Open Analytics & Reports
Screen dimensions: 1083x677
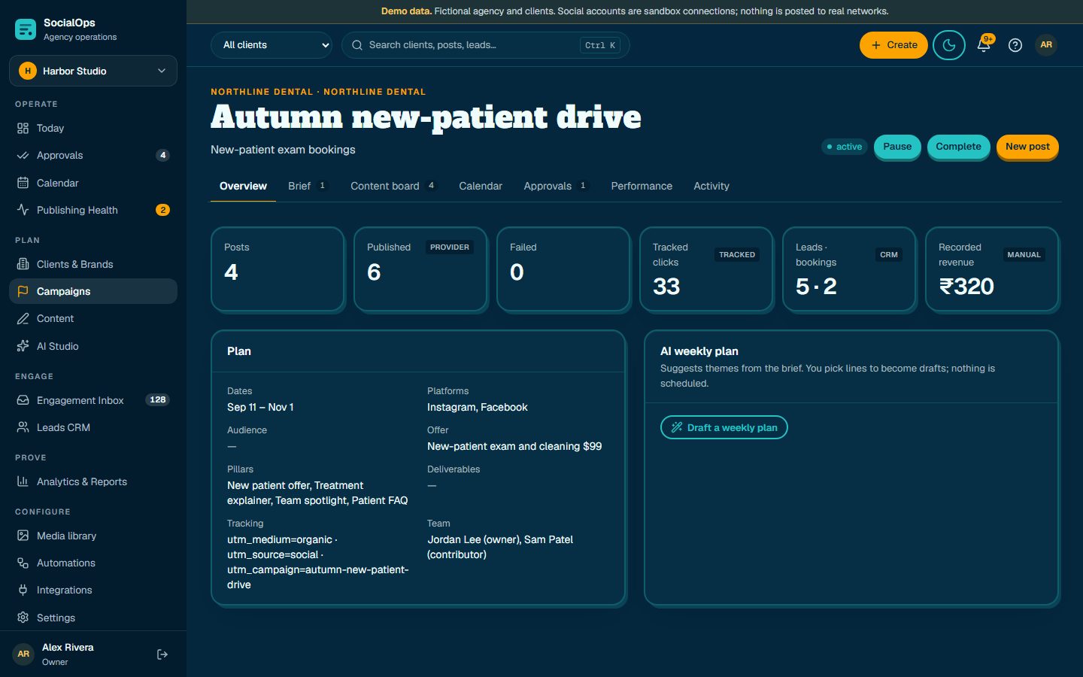(93, 481)
